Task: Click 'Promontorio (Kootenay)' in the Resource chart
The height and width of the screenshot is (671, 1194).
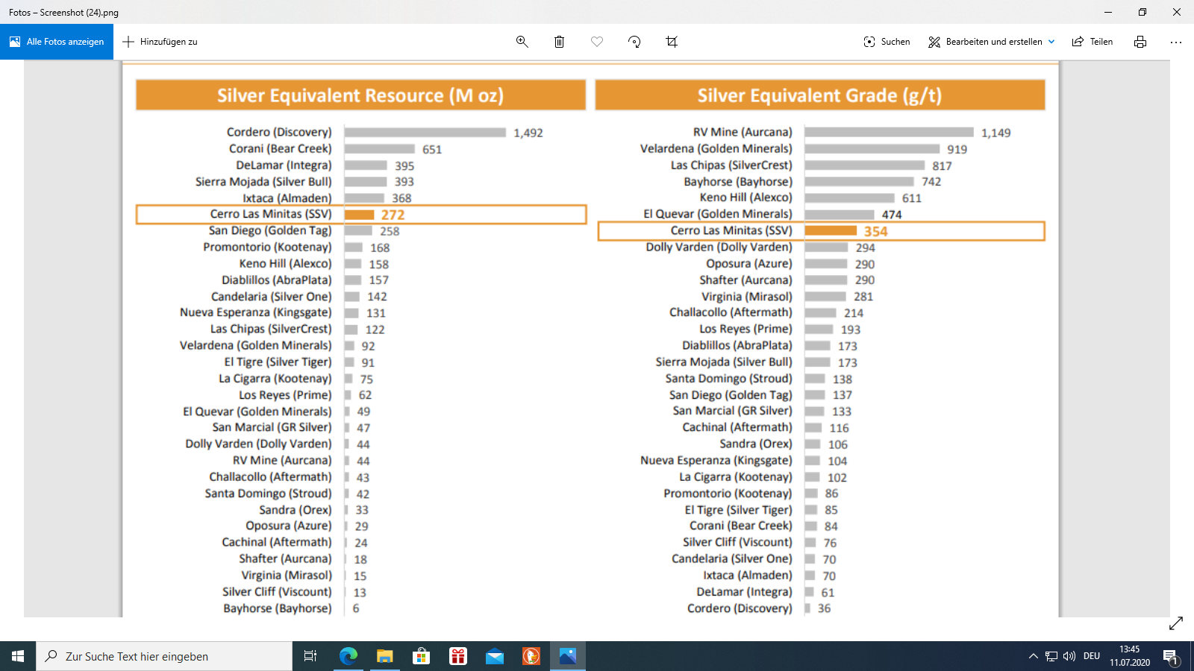Action: tap(267, 247)
